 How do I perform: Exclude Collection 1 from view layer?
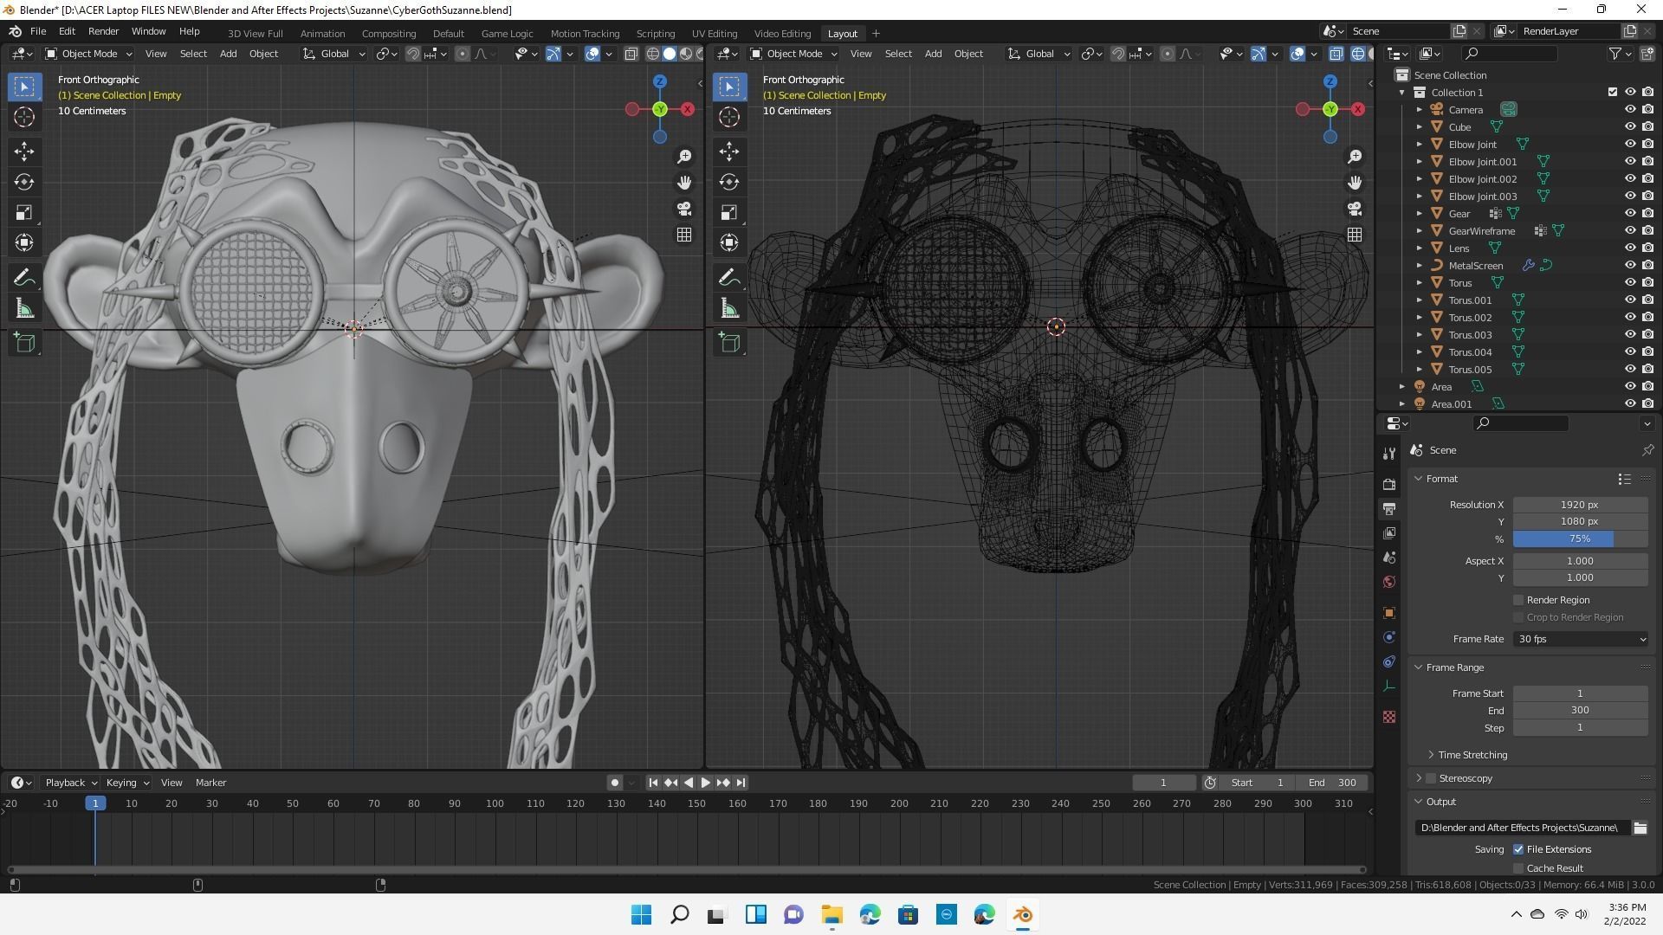1612,92
